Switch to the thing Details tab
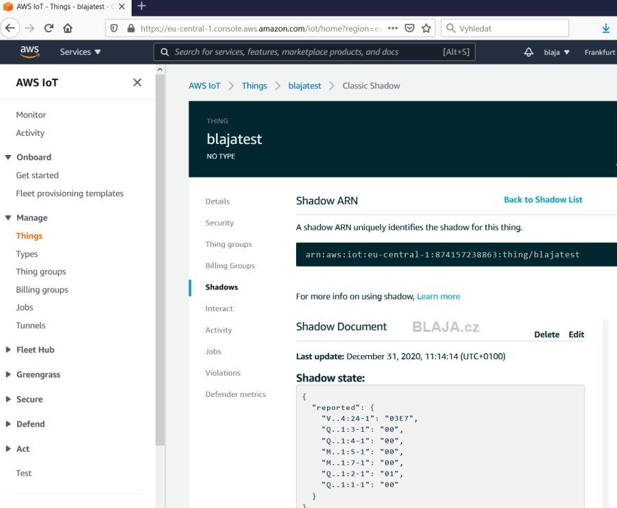Viewport: 617px width, 508px height. tap(217, 201)
